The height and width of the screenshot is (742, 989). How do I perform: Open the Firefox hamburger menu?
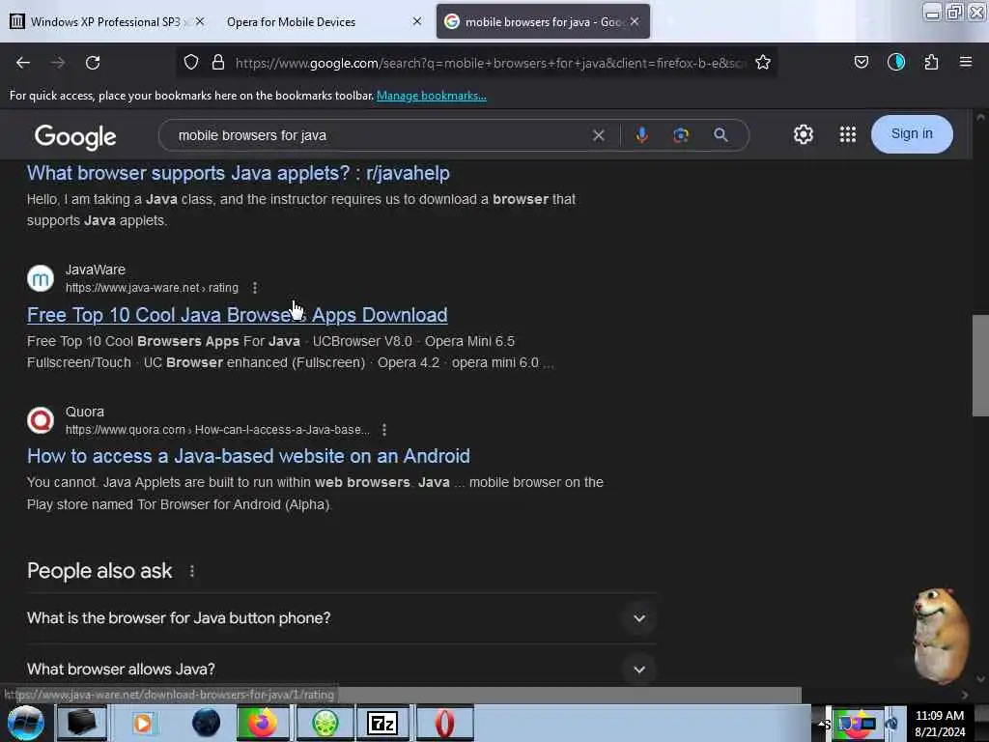coord(966,62)
